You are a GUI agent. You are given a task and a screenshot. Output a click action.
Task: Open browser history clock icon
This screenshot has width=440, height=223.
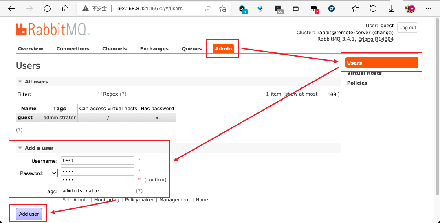(x=373, y=9)
